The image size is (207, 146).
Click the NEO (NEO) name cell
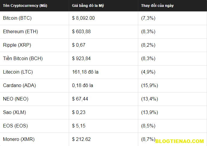coord(16,99)
